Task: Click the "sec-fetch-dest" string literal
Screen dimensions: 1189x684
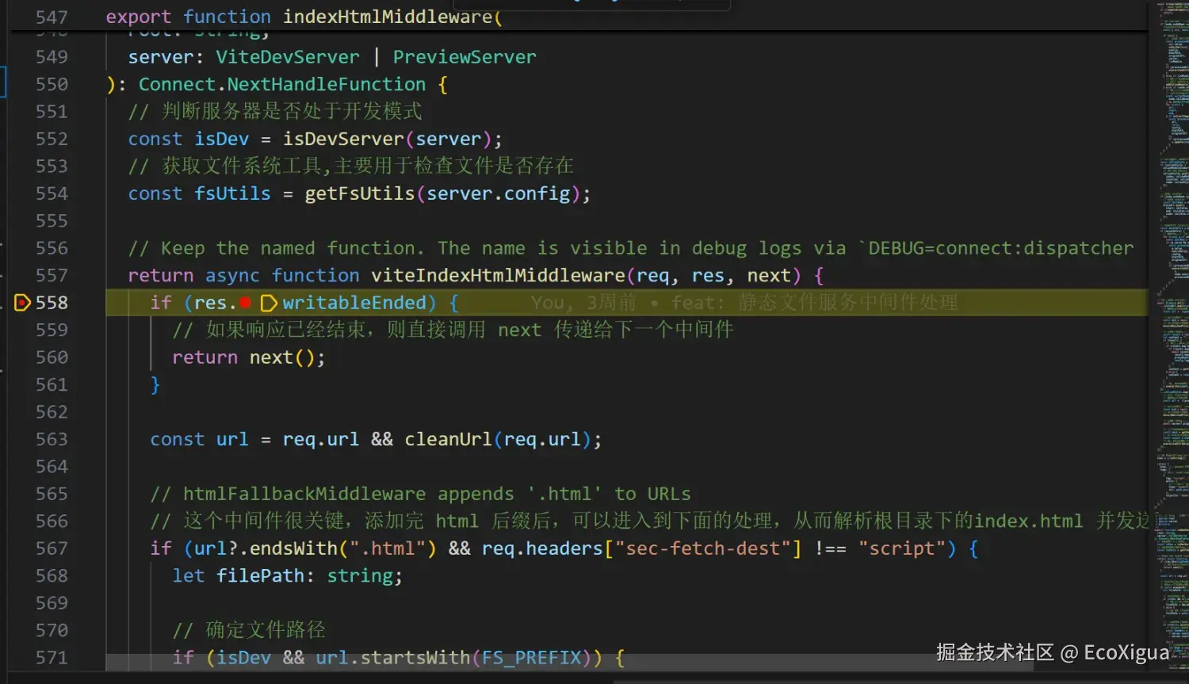Action: click(702, 548)
